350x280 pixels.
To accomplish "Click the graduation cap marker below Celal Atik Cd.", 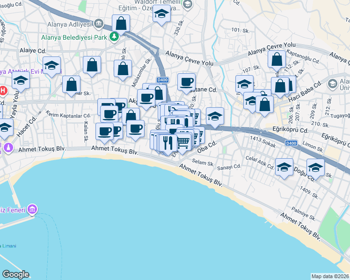I will point(284,168).
